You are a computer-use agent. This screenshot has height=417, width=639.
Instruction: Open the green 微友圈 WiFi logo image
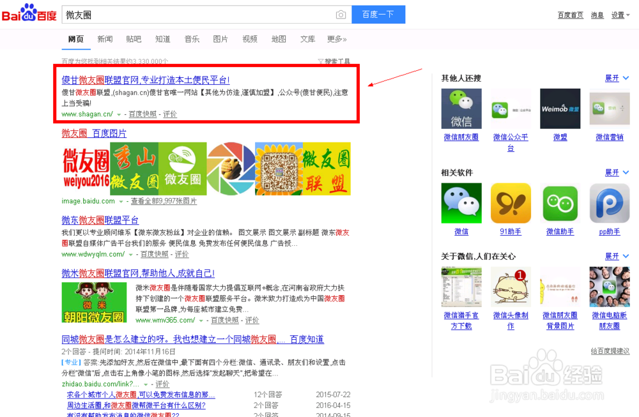[183, 169]
